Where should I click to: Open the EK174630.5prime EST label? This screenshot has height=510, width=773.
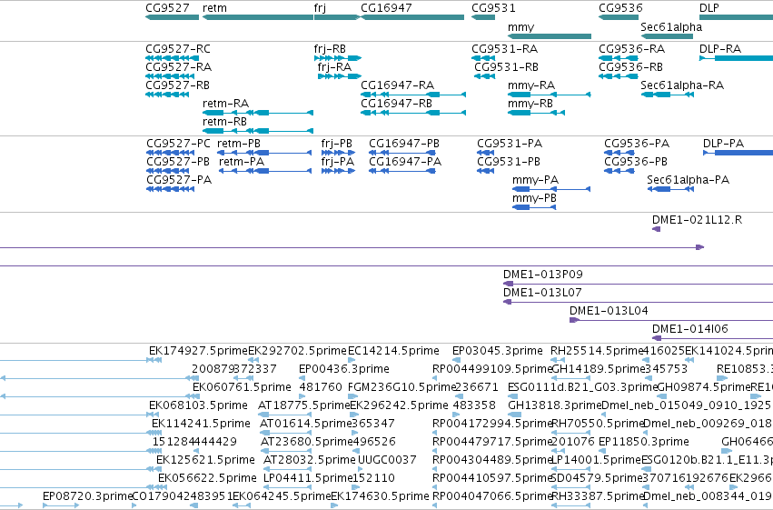pos(380,496)
